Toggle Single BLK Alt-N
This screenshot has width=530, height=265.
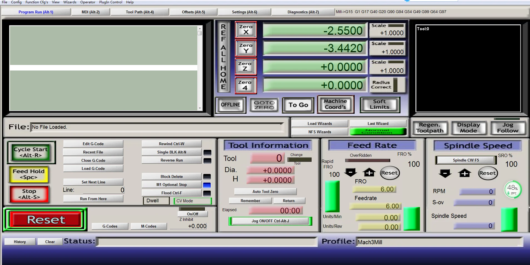coord(171,152)
